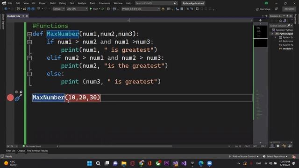Open the Python 3.9 (64-bit) interpreter dropdown
299x168 pixels.
[141, 9]
